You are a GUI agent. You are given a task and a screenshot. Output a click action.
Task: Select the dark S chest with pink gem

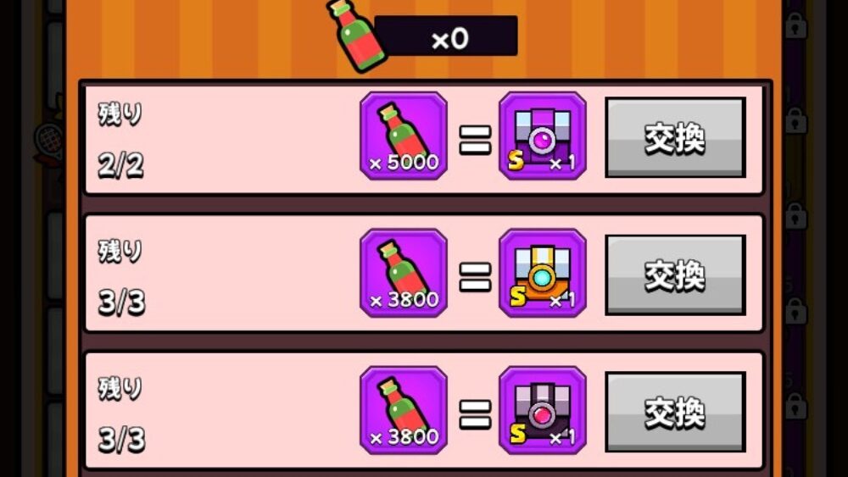[x=543, y=410]
